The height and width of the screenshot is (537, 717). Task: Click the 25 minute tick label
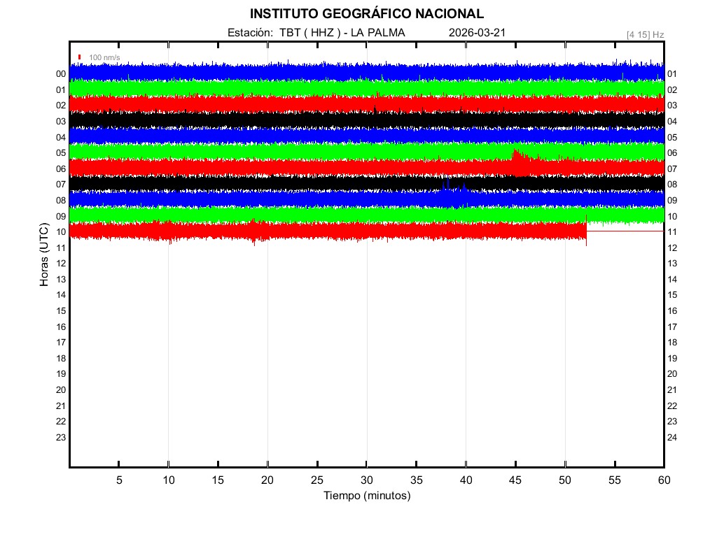click(x=317, y=480)
